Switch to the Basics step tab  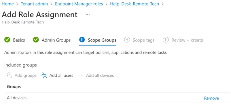click(19, 40)
